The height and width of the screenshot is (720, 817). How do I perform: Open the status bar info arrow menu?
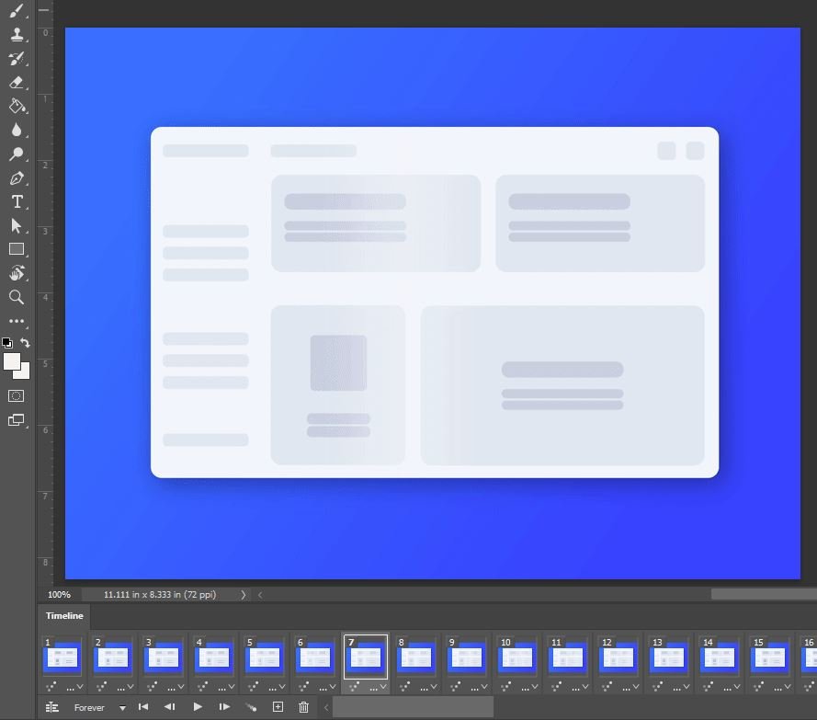(x=244, y=595)
